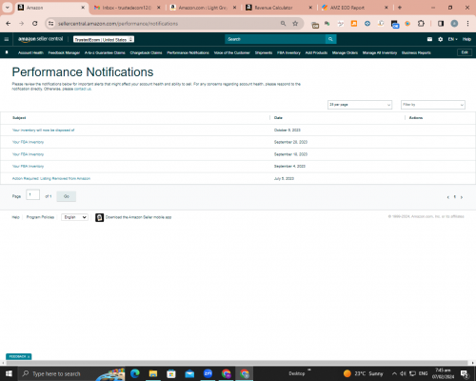Switch to the Gmail Inbox tab
476x381 pixels.
point(128,8)
